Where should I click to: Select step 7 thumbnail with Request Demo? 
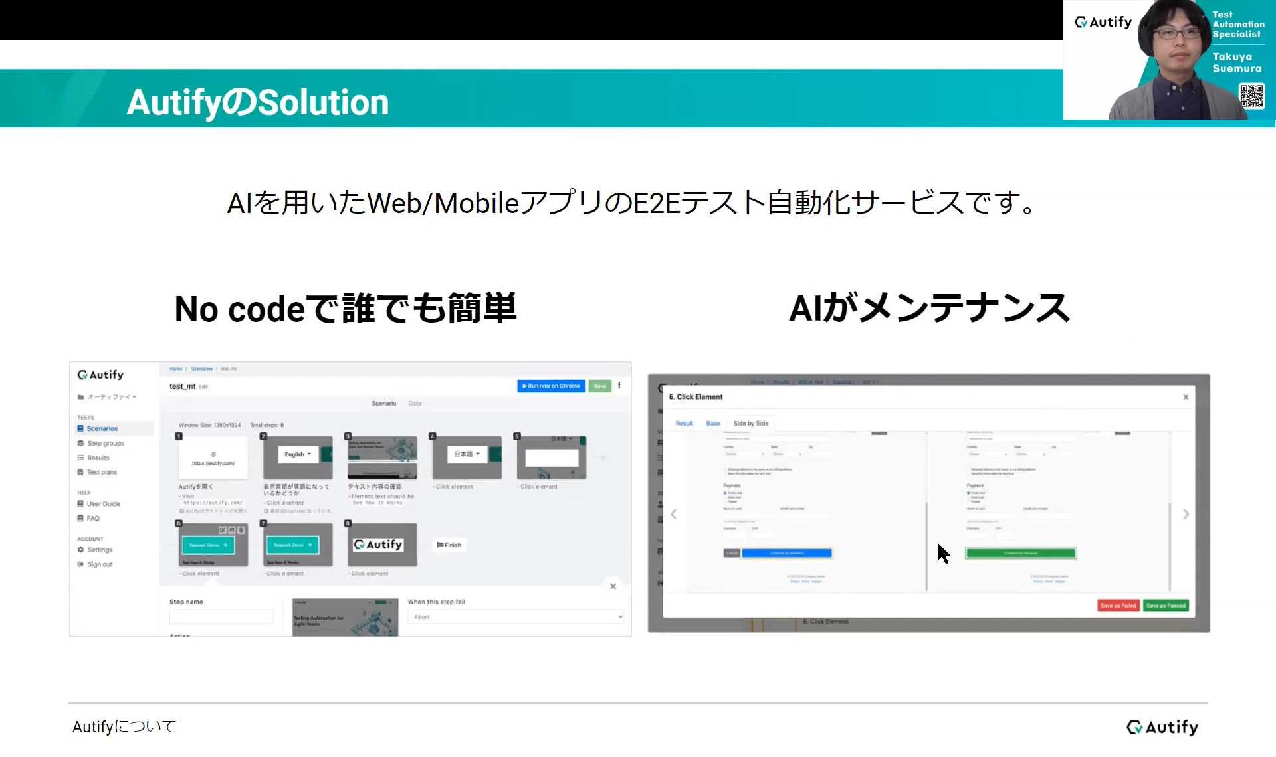(x=298, y=545)
